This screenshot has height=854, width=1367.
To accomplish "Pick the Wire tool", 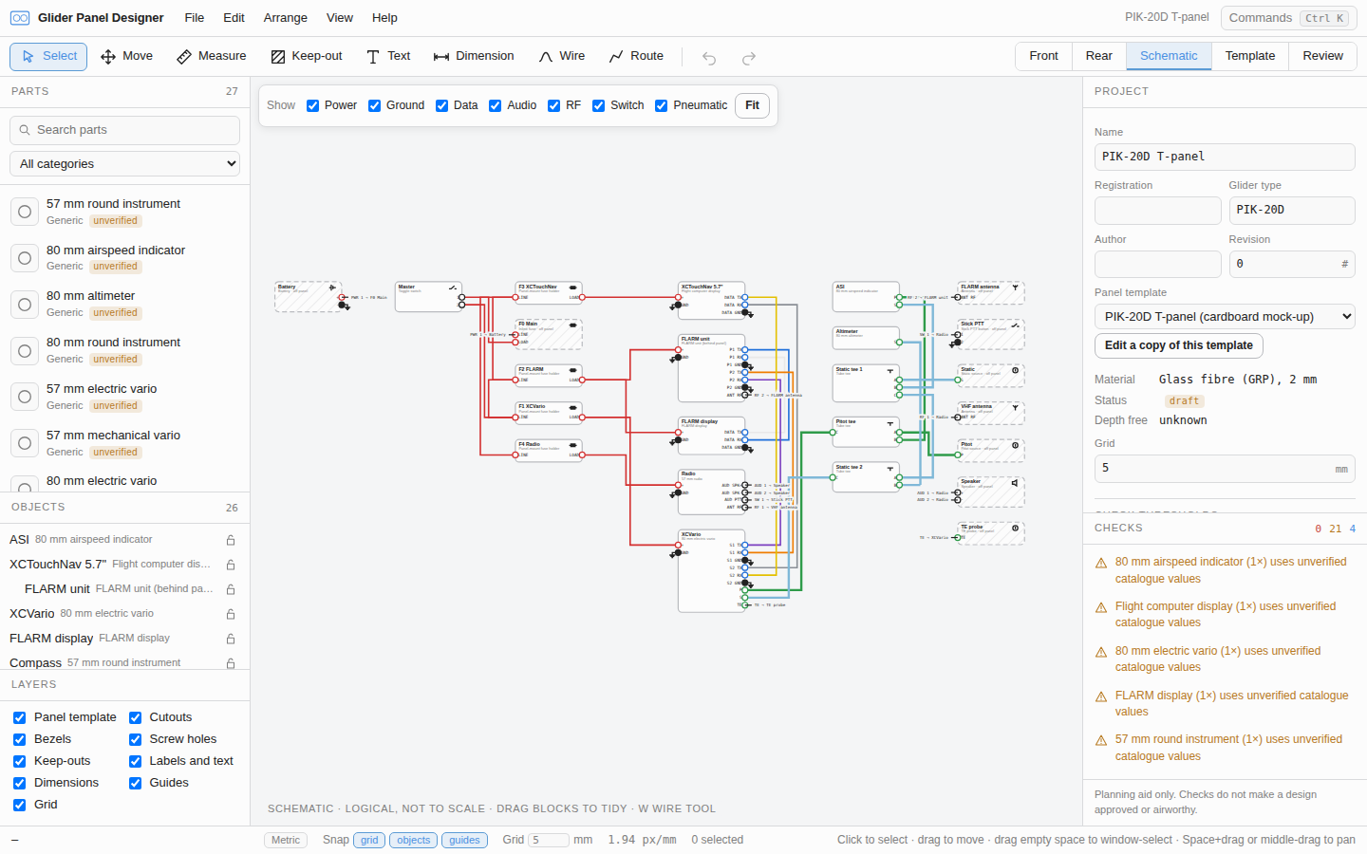I will click(x=562, y=57).
